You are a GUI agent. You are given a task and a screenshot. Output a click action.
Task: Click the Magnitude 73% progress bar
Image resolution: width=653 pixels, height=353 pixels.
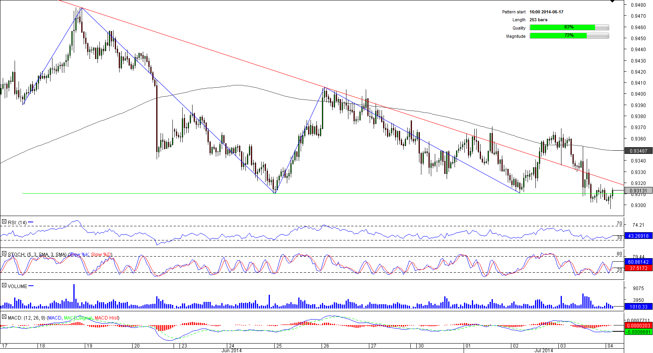click(x=569, y=36)
